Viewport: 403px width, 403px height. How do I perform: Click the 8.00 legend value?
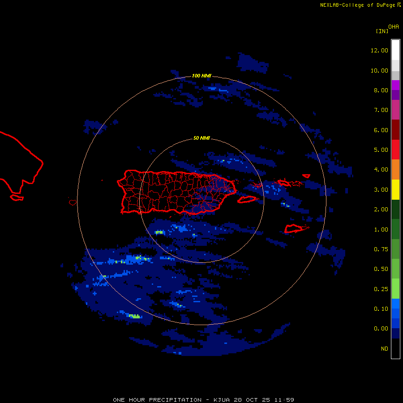tap(381, 90)
